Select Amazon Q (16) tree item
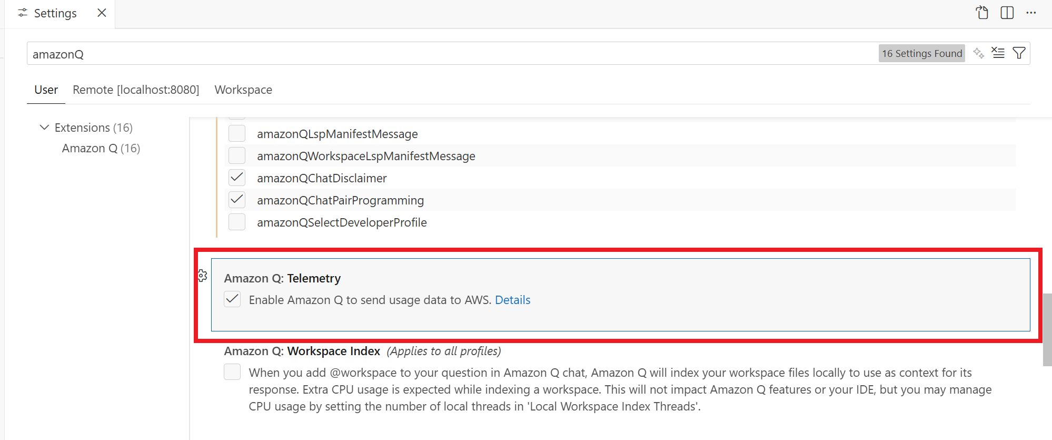The image size is (1052, 440). (x=101, y=149)
